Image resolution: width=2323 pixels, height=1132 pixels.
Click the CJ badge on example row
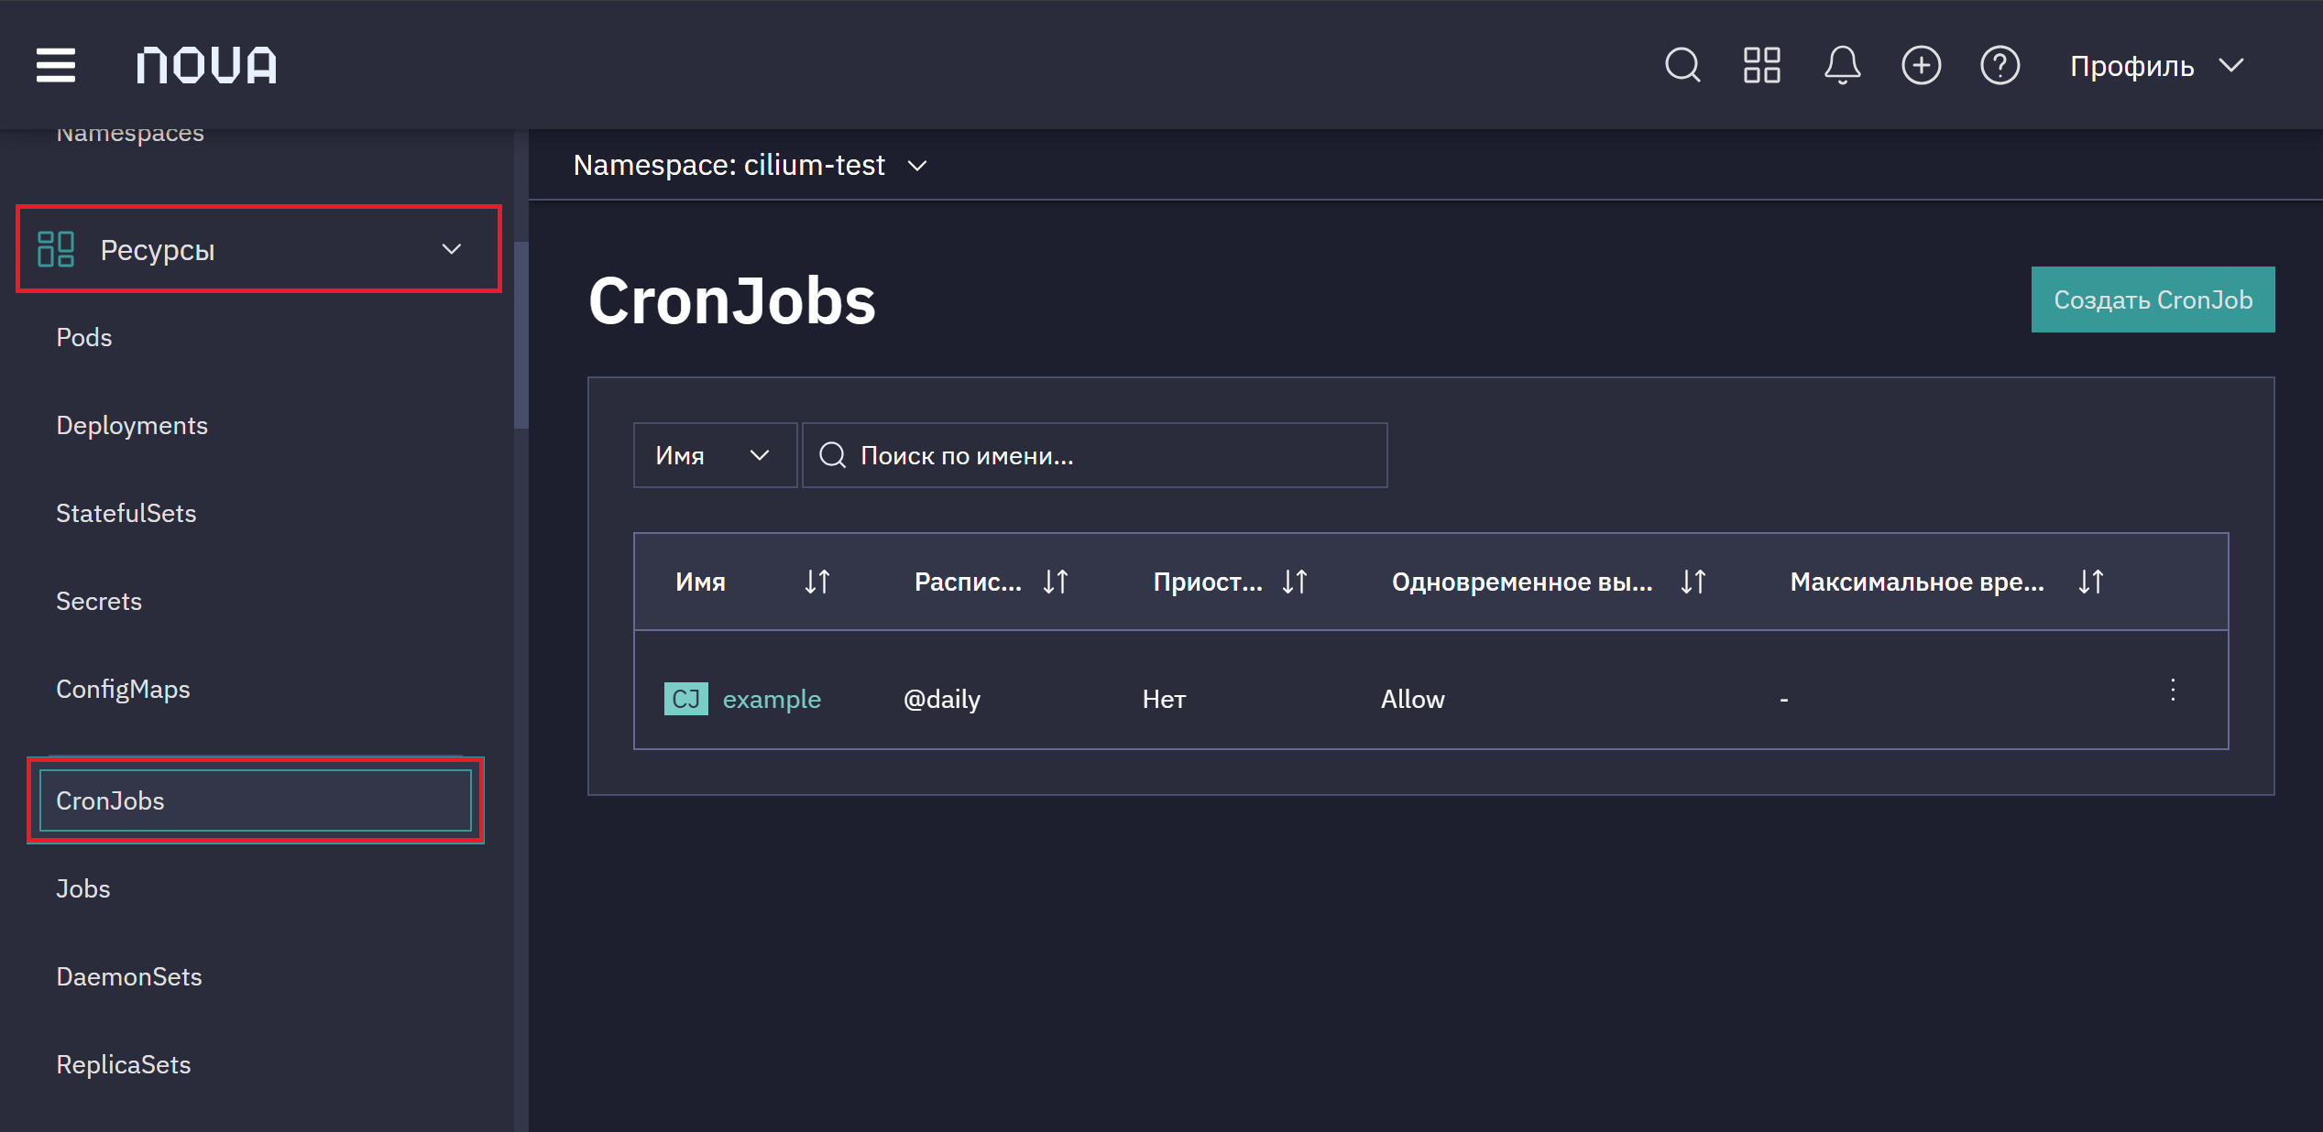coord(686,699)
